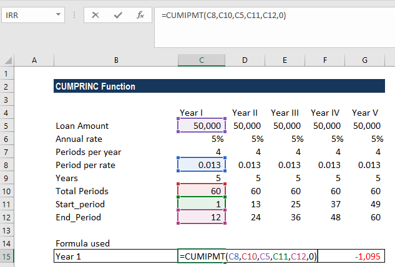Open Insert Function with the fx icon
The width and height of the screenshot is (395, 267).
[140, 16]
